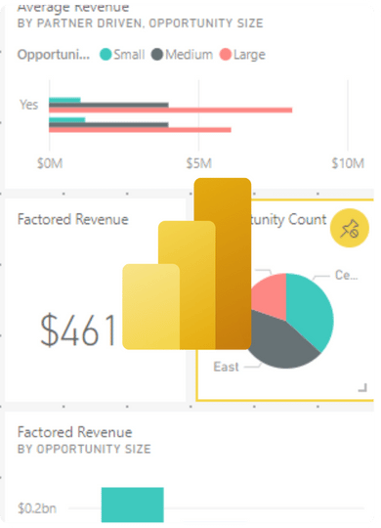381x528 pixels.
Task: Click the Opportunity Count tile title
Action: click(289, 220)
